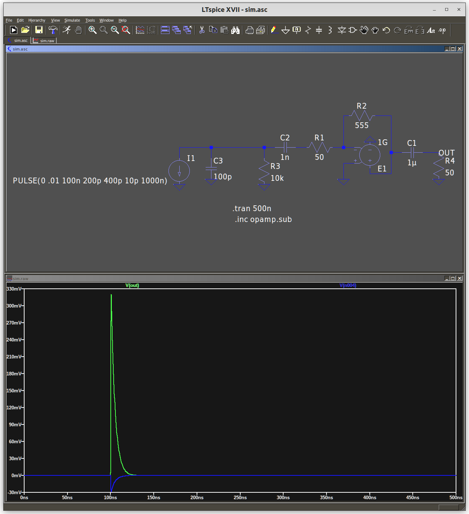The width and height of the screenshot is (469, 514).
Task: Select the V(out) trace label
Action: tap(132, 285)
